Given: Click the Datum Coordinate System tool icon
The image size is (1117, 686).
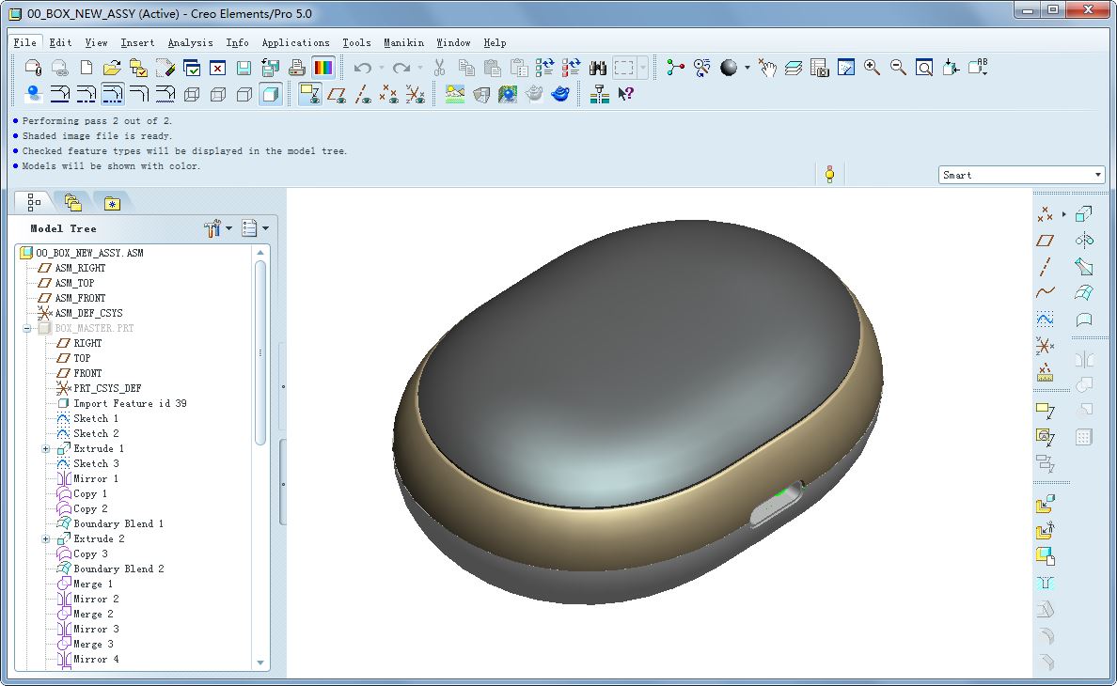Looking at the screenshot, I should [1045, 346].
